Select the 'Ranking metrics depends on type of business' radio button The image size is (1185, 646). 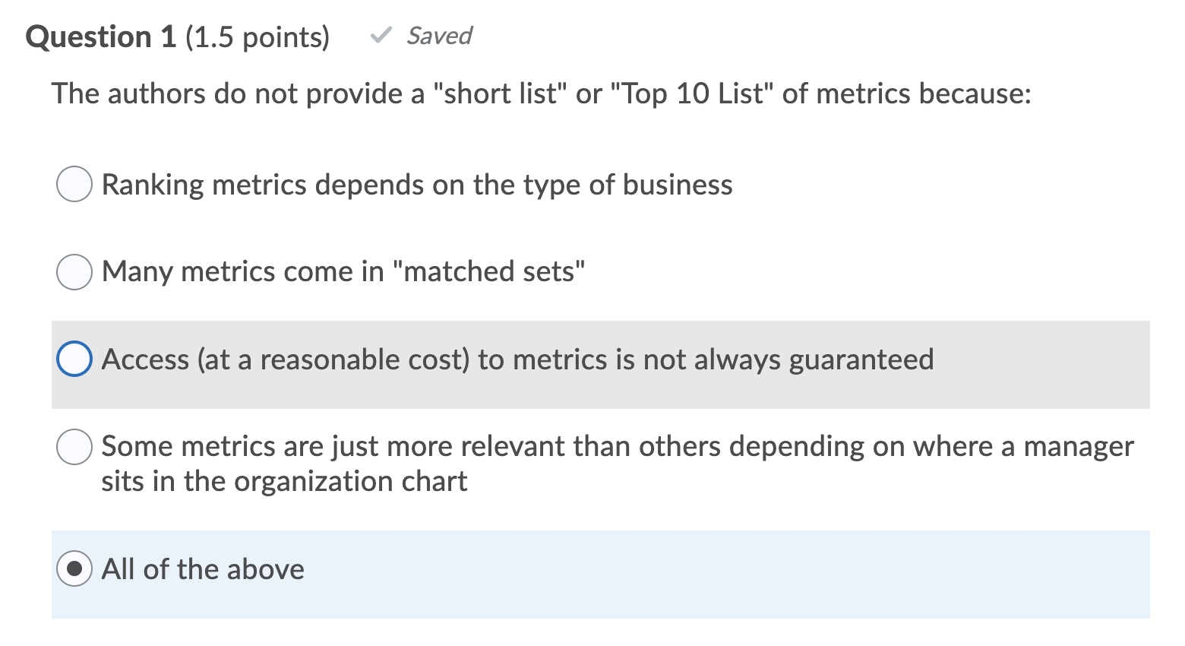tap(74, 183)
